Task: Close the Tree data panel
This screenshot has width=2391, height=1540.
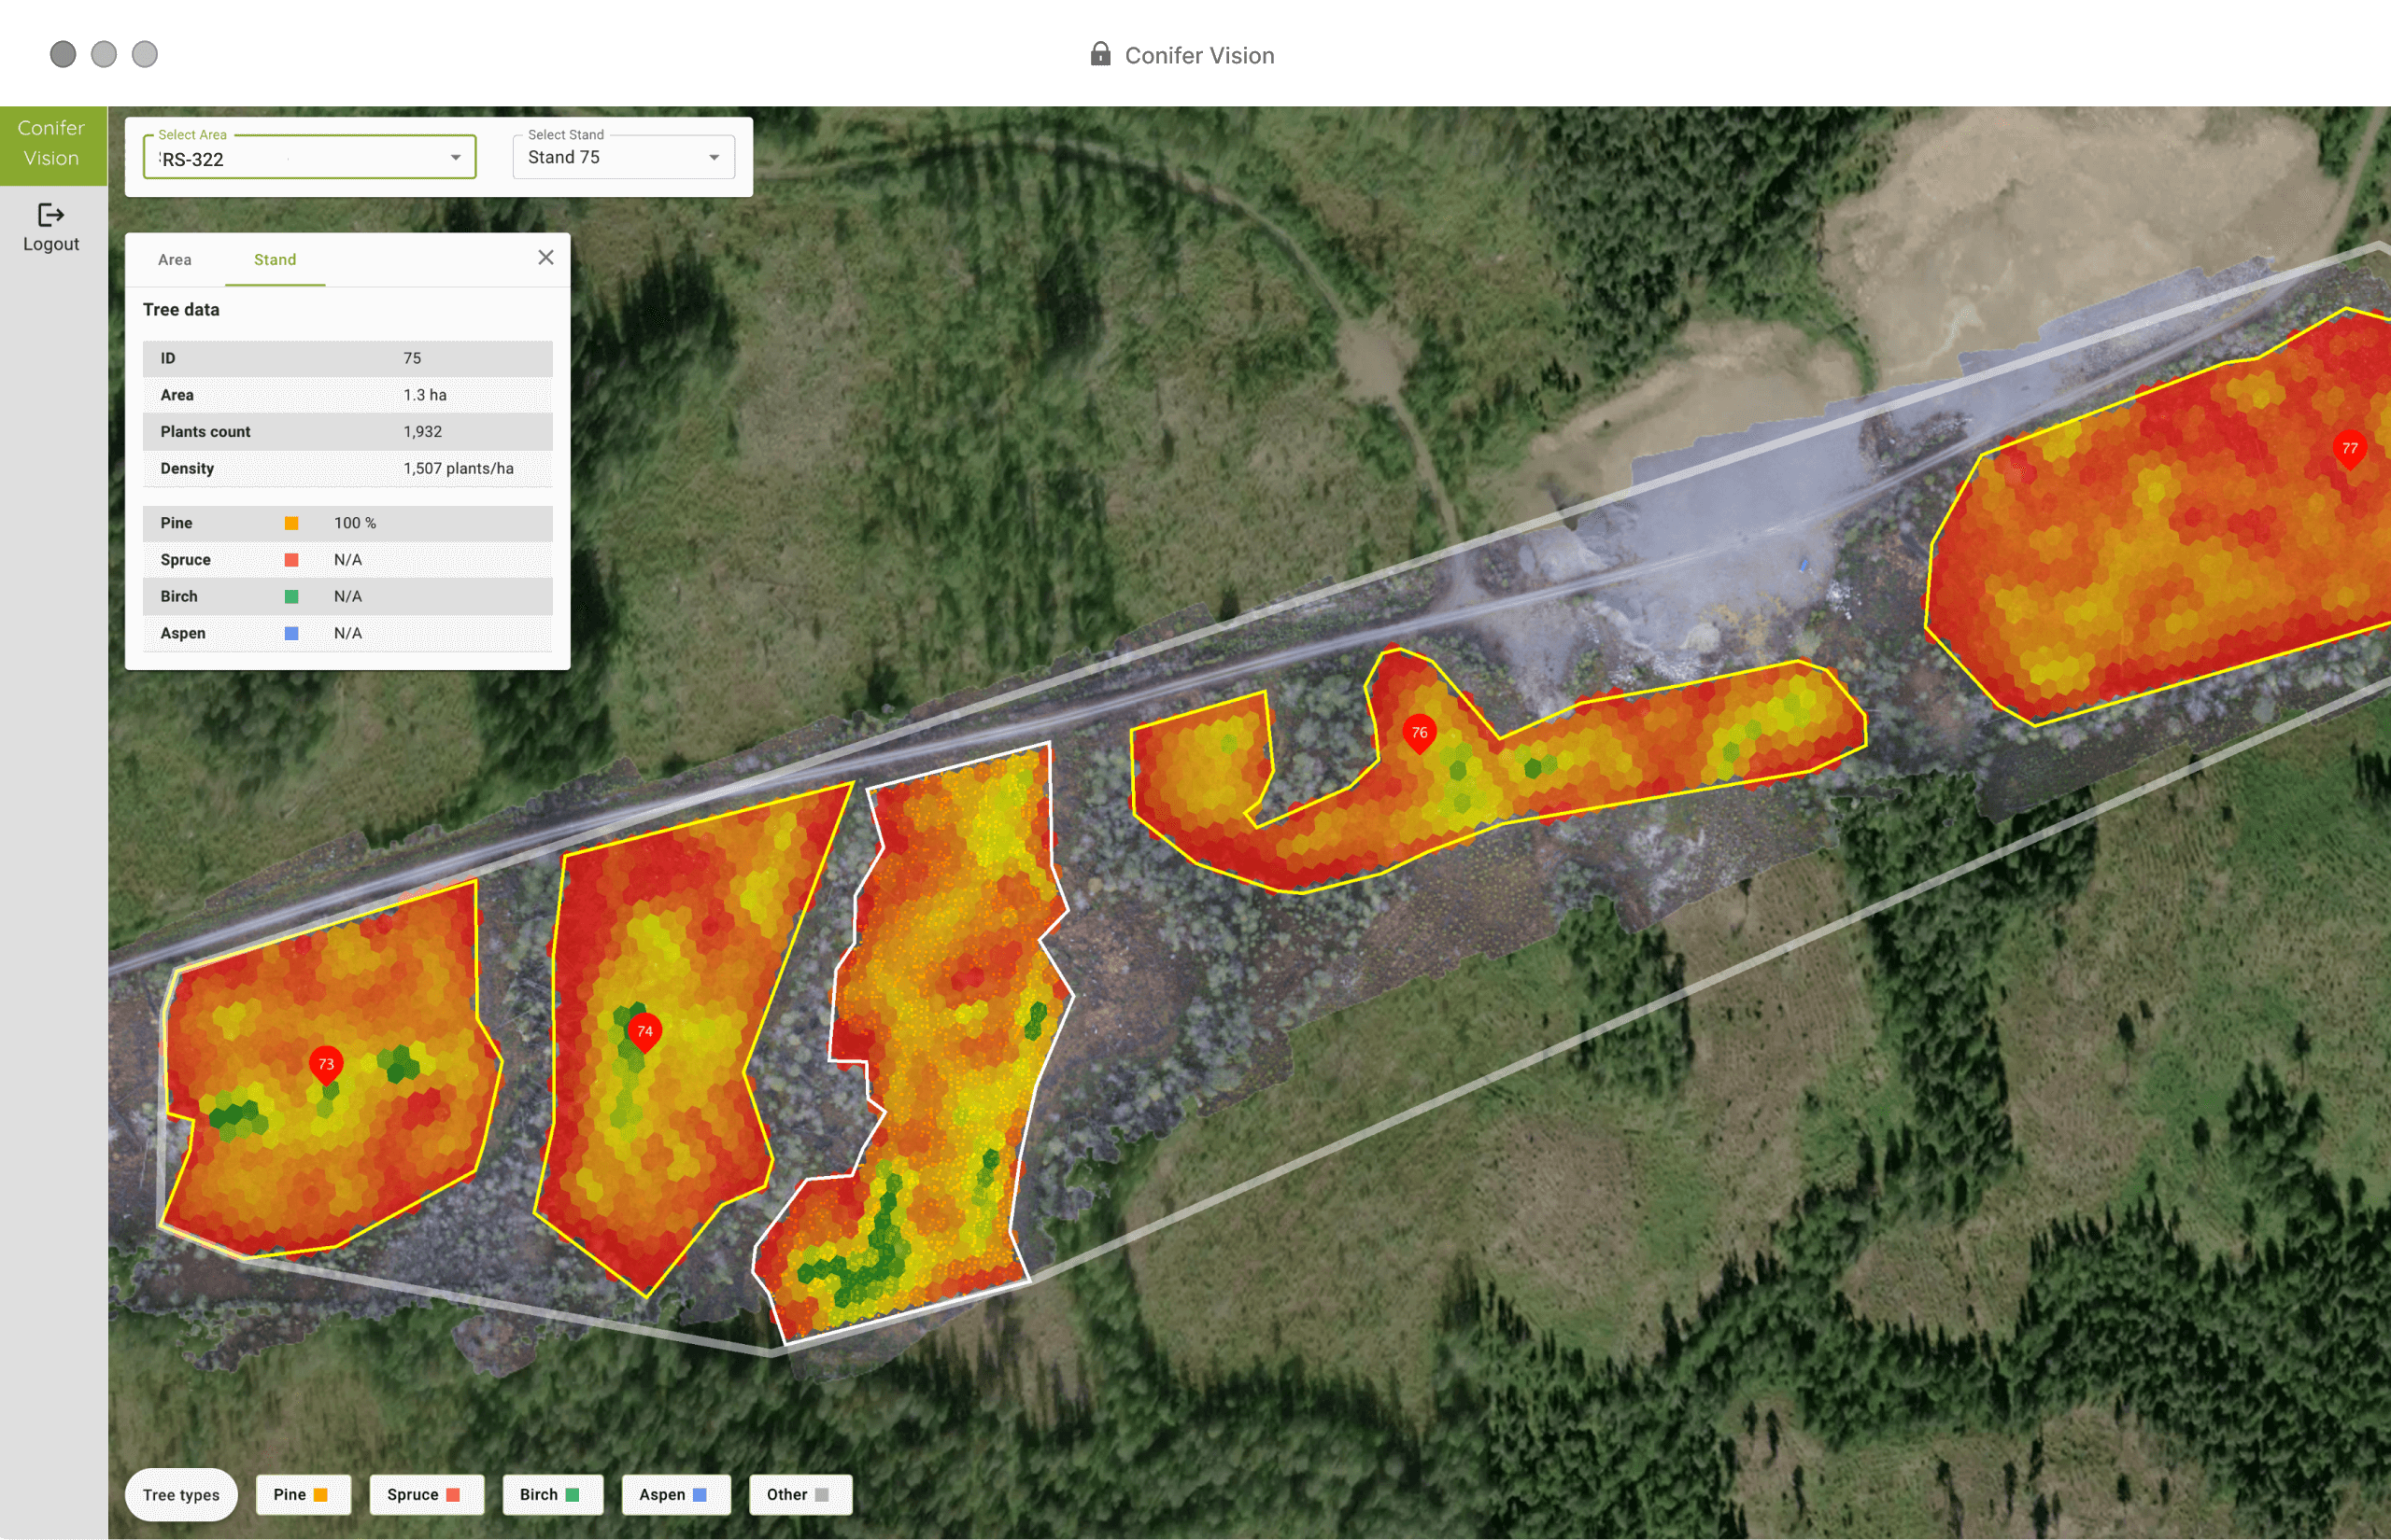Action: coord(545,258)
